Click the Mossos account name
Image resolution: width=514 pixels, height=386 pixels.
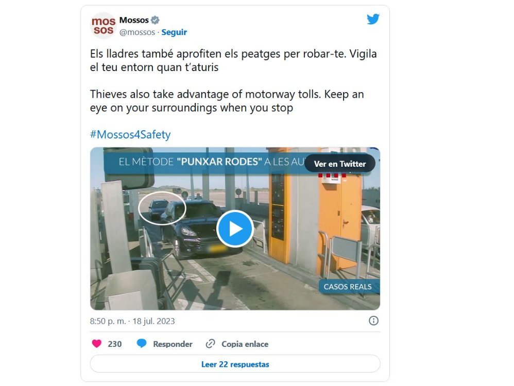click(134, 20)
